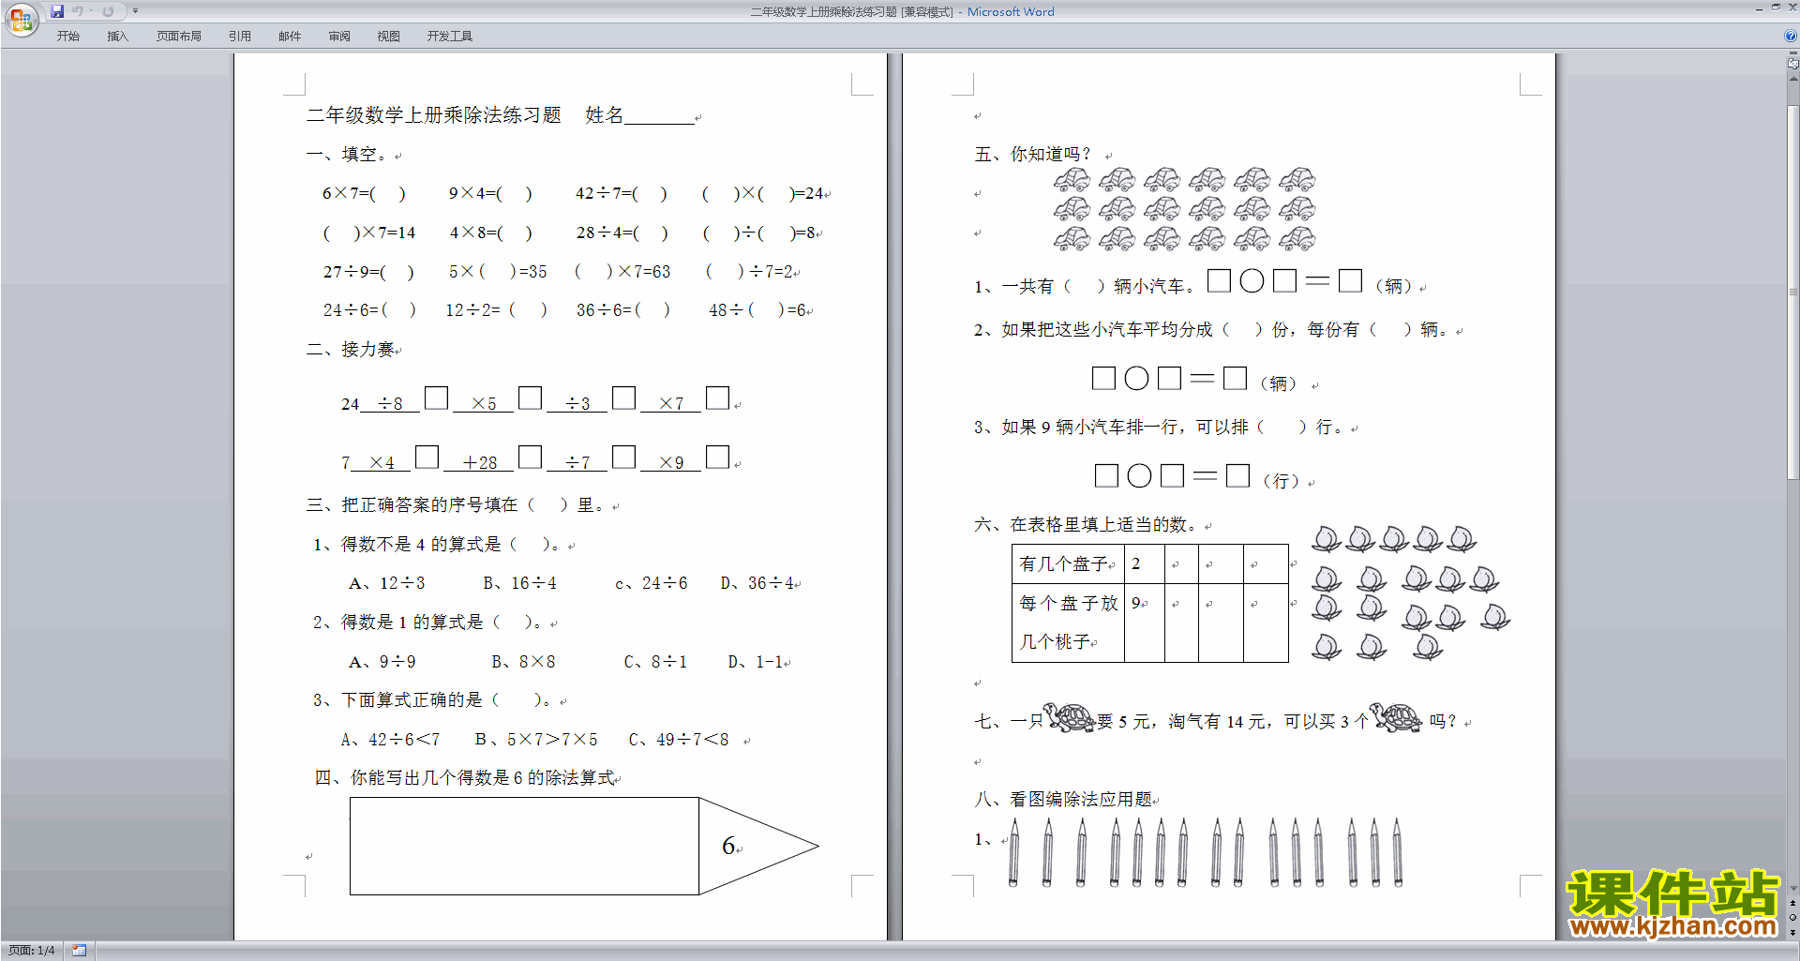This screenshot has width=1800, height=961.
Task: Click the heading 五、你知道吗?
Action: (1033, 155)
